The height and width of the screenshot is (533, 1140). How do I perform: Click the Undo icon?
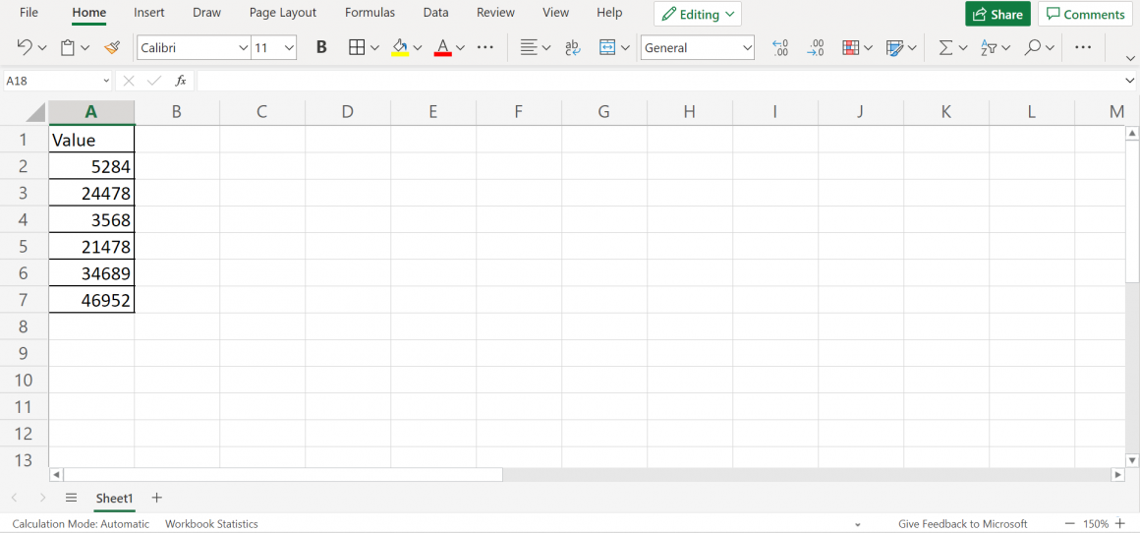click(25, 47)
